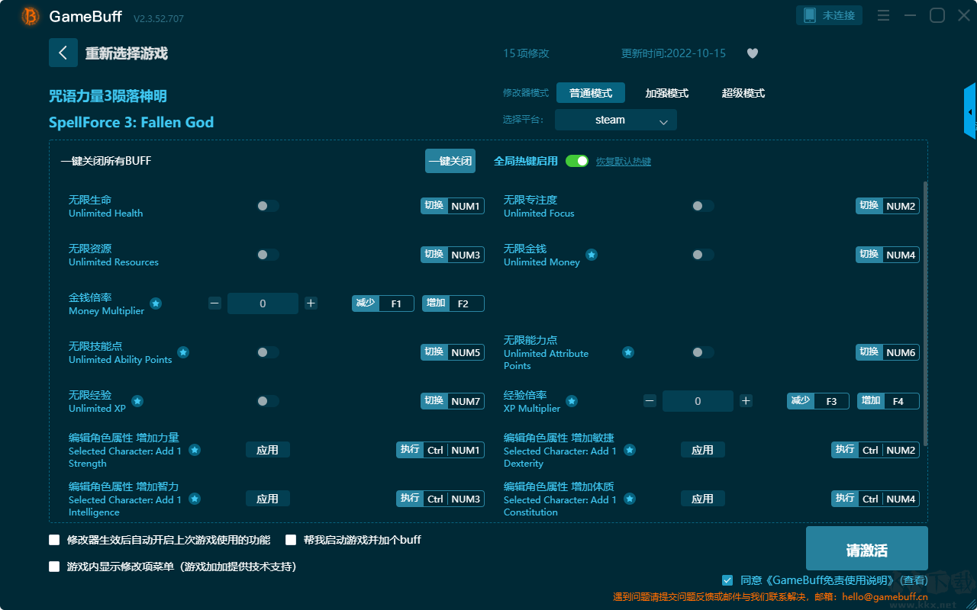
Task: Click 应用 for Add 1 Constitution
Action: (x=703, y=499)
